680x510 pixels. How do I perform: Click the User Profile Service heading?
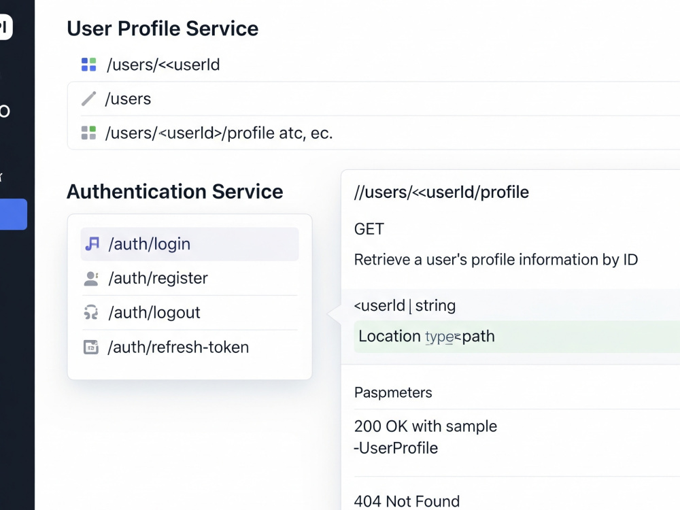click(163, 29)
